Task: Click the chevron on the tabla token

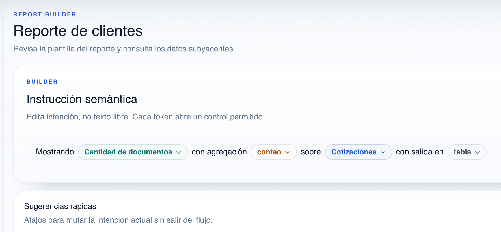Action: (478, 152)
